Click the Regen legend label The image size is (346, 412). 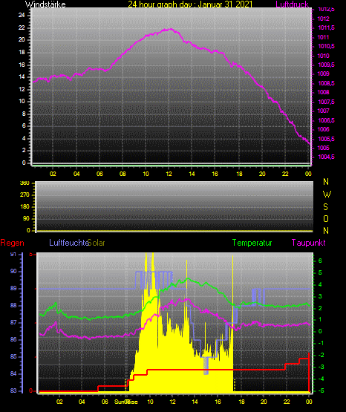pos(12,243)
